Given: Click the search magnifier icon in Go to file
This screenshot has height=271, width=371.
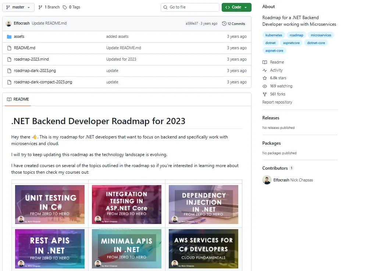Looking at the screenshot, I should click(165, 7).
